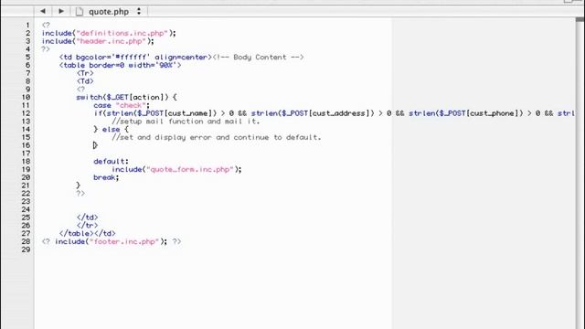This screenshot has height=329, width=585.
Task: Place cursor on include("header.inc.php") line
Action: pyautogui.click(x=98, y=41)
